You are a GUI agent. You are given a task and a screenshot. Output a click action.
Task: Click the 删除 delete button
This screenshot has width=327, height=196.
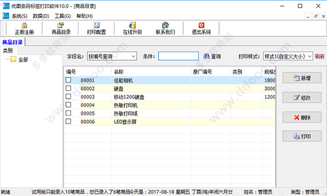click(x=302, y=117)
